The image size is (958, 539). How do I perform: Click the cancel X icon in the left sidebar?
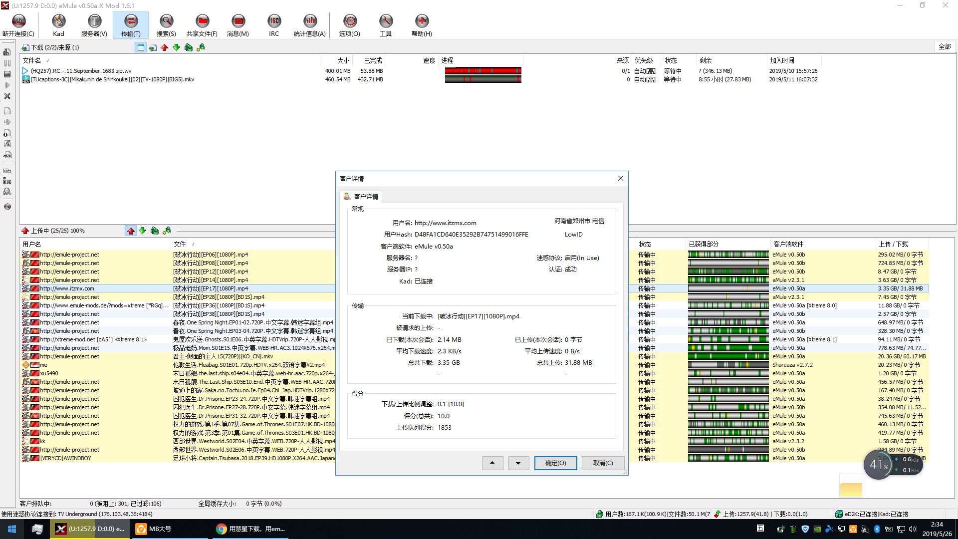click(x=7, y=96)
